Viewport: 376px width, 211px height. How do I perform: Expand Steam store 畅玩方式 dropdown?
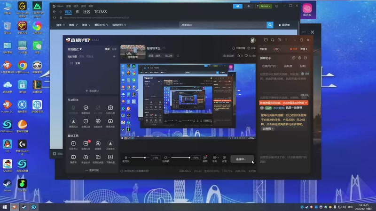(101, 25)
